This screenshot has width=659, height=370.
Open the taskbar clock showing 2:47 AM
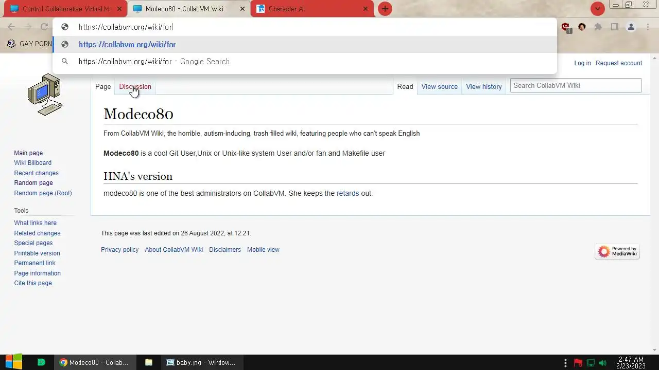(x=631, y=363)
